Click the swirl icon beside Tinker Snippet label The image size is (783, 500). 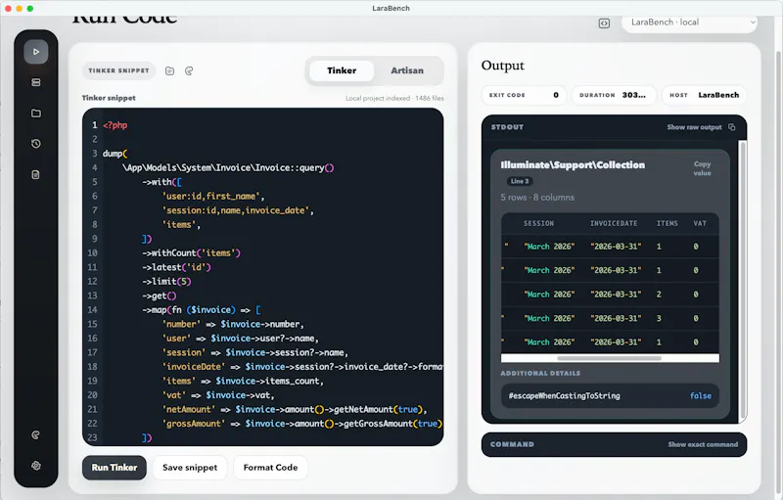pos(189,70)
